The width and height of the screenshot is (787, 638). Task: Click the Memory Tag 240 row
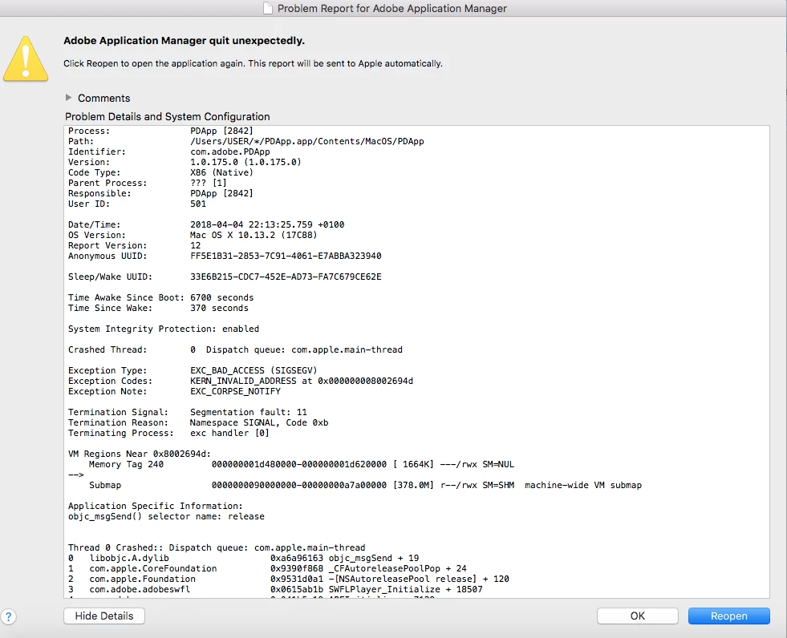point(301,464)
